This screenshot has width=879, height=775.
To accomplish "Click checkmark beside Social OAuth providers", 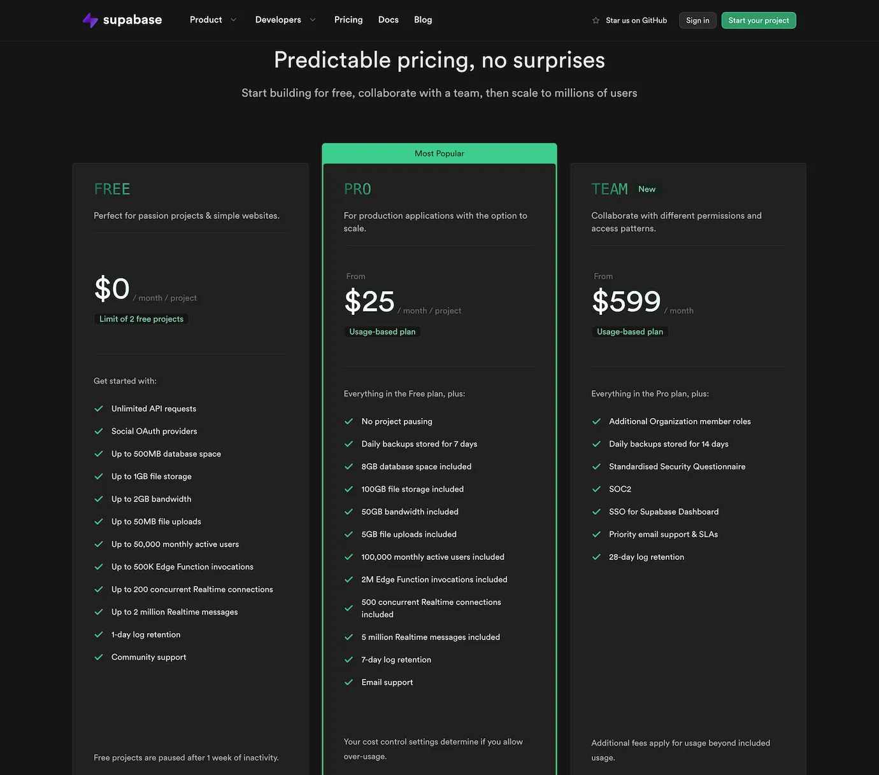I will coord(99,431).
